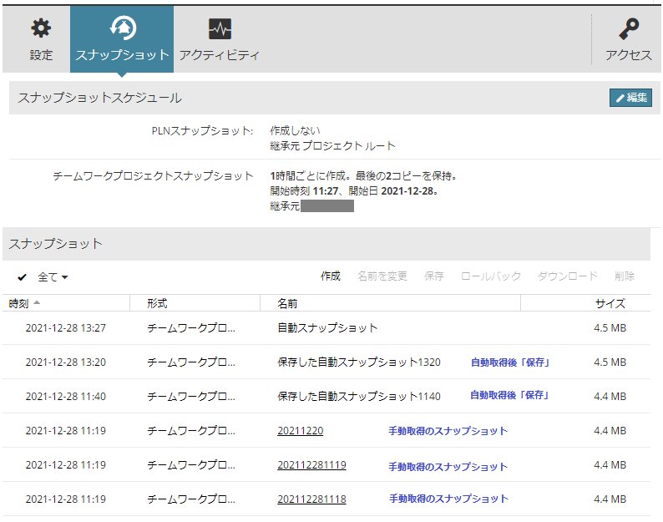Screen dimensions: 663x522
Task: Open the snapshot link 20211220
Action: tap(301, 431)
